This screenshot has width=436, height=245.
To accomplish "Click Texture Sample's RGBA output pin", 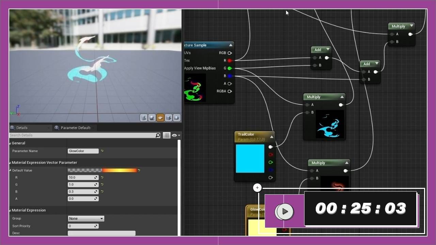I will (x=230, y=91).
